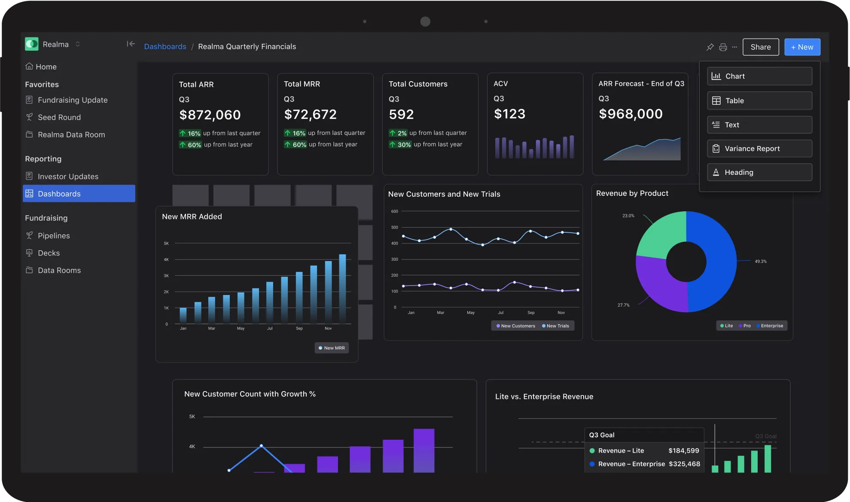Toggle New Customers legend series
The image size is (850, 502).
point(515,326)
